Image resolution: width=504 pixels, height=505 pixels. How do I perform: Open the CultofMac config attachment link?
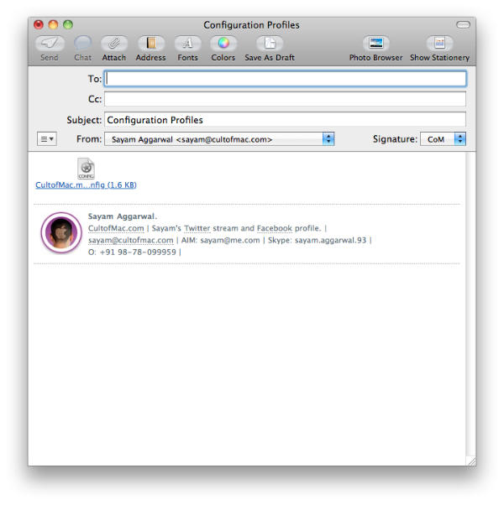tap(86, 185)
